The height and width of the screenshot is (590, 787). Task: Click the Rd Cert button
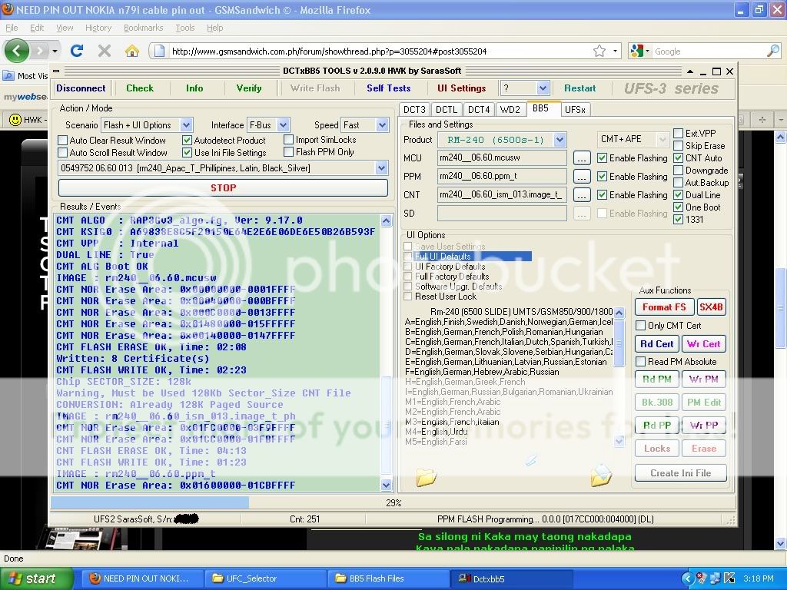click(x=656, y=343)
